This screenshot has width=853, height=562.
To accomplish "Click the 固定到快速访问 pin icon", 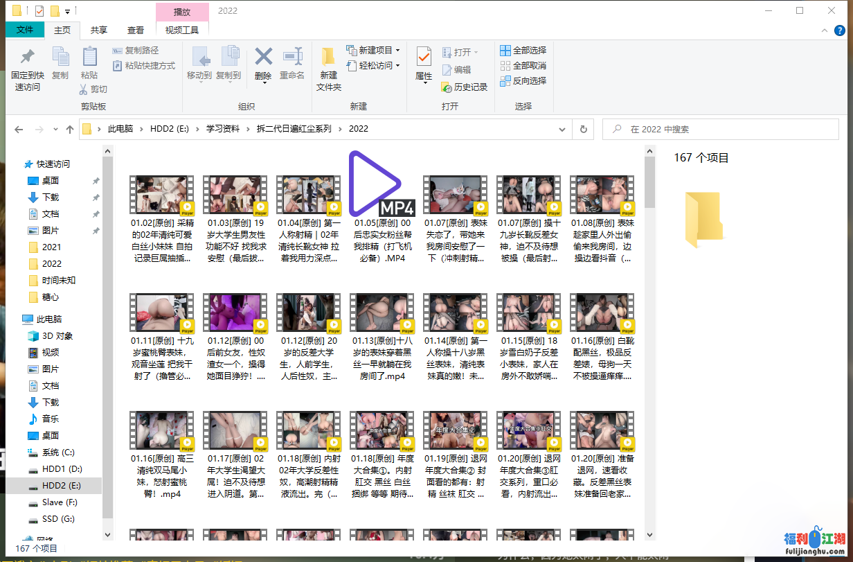I will click(27, 58).
